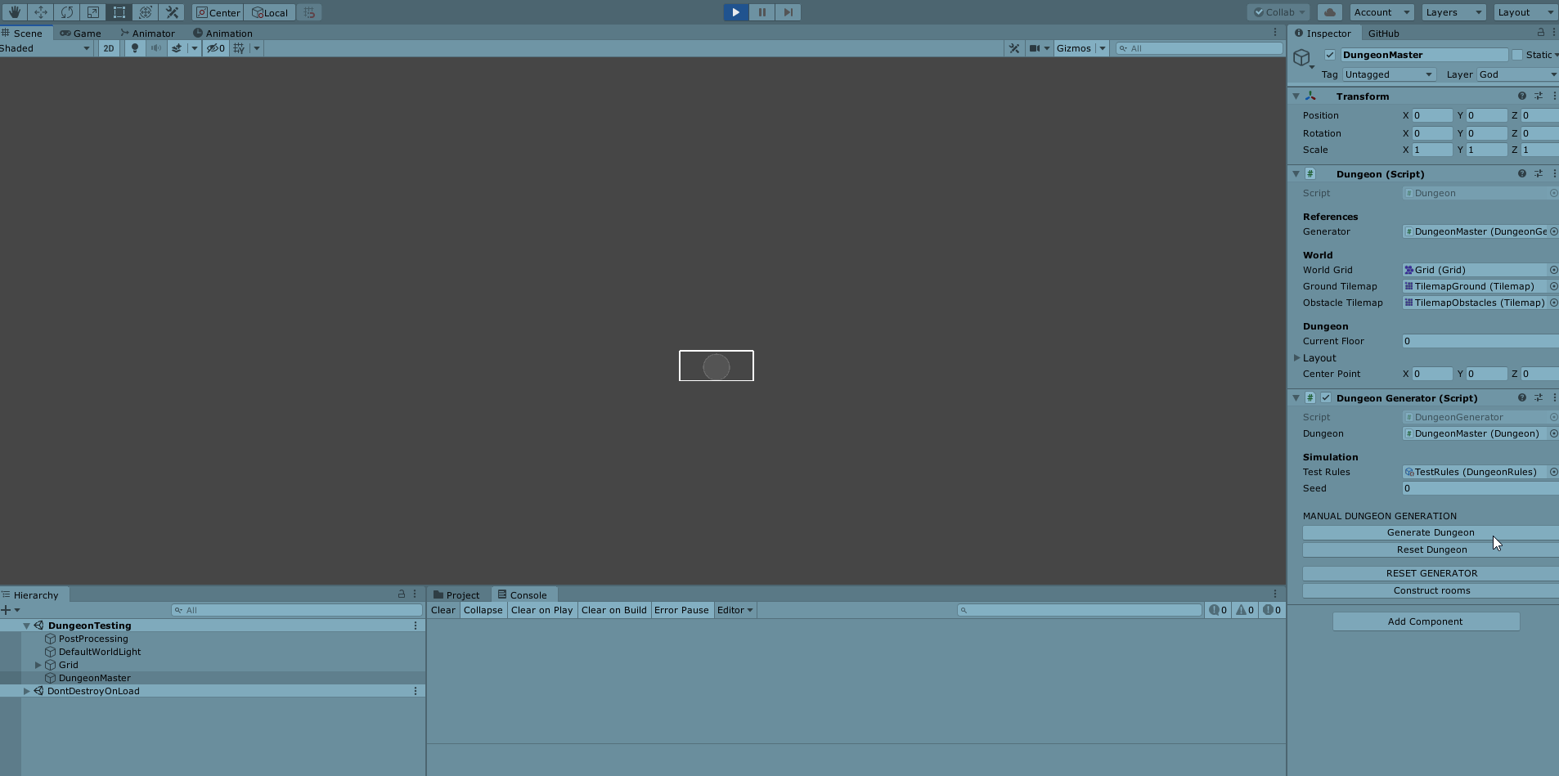Toggle scene lighting bulb icon
1559x776 pixels.
click(x=135, y=48)
